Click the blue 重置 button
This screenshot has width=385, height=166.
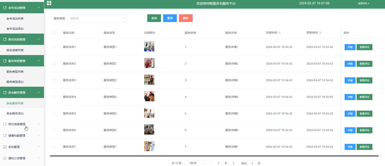tap(170, 18)
